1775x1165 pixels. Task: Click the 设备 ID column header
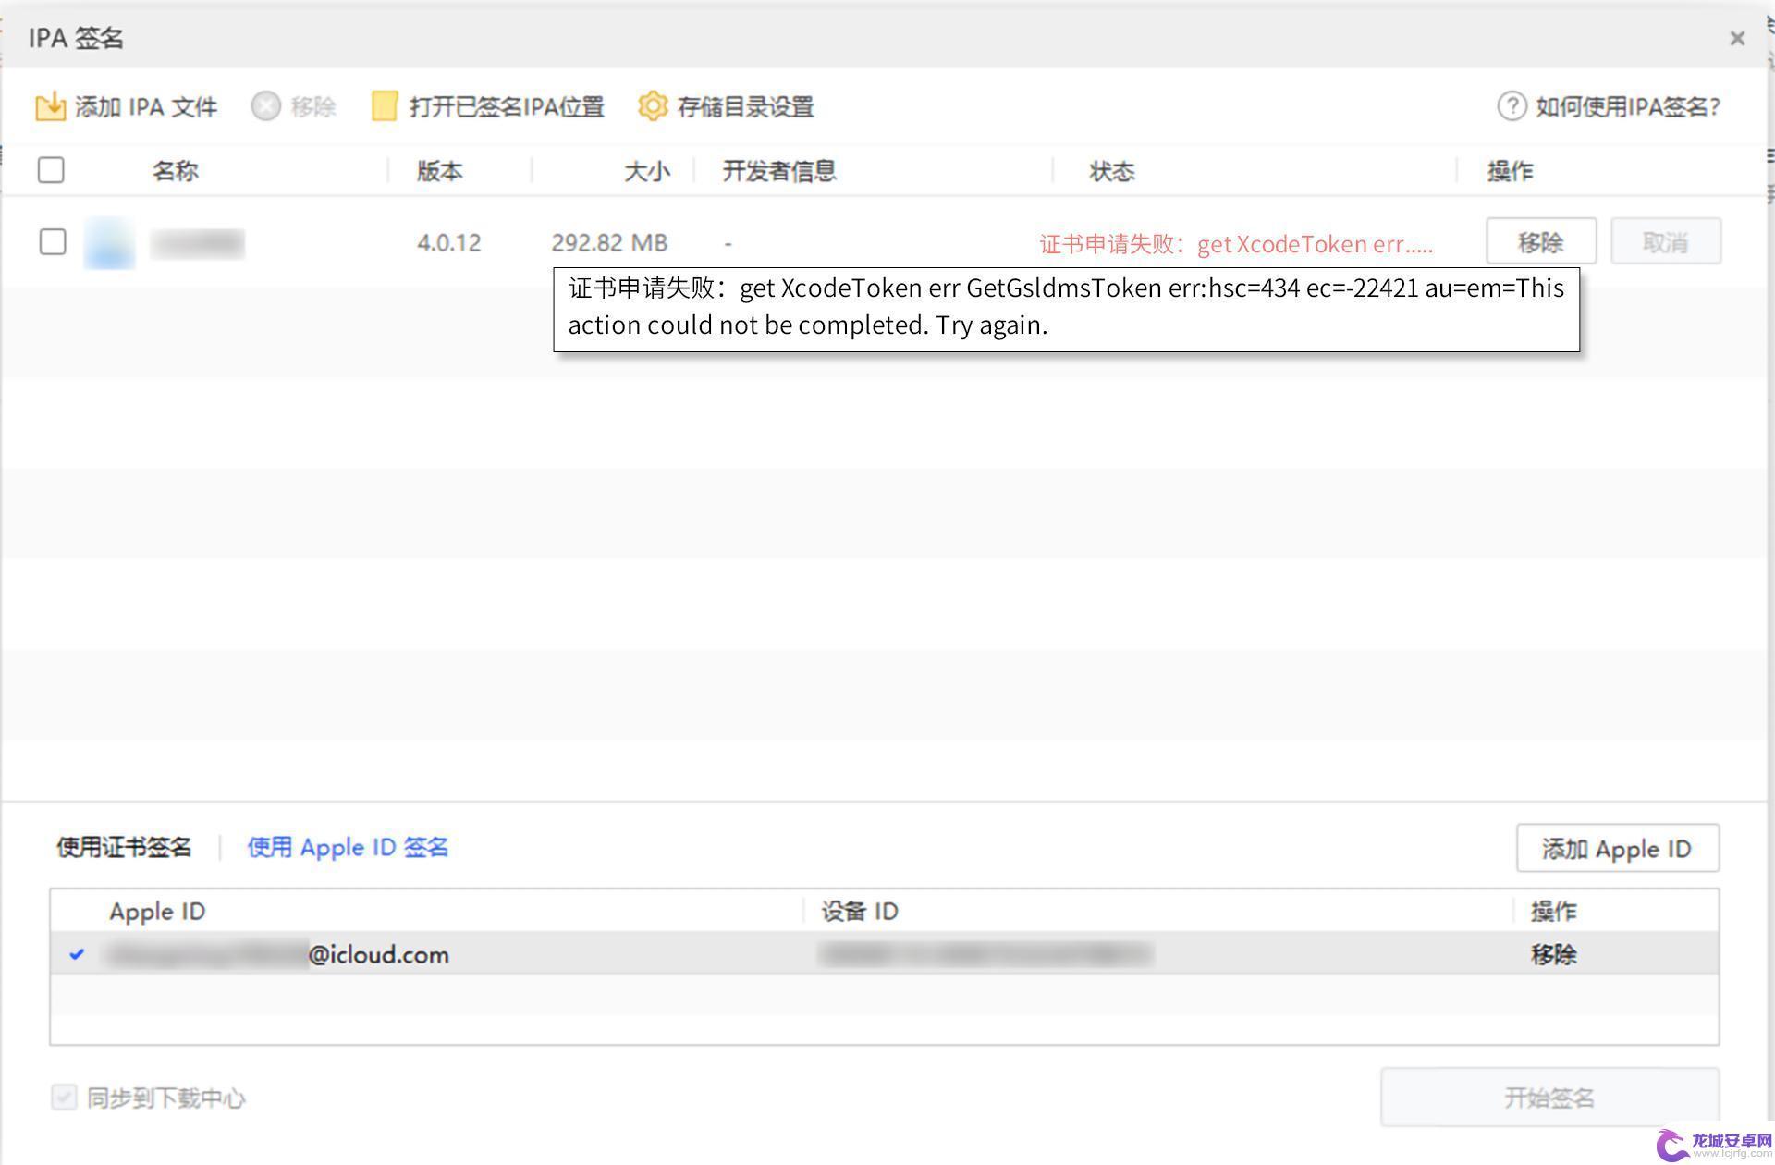point(860,912)
